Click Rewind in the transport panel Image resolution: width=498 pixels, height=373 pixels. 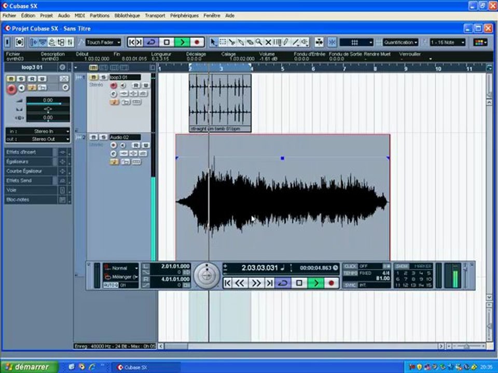(240, 283)
